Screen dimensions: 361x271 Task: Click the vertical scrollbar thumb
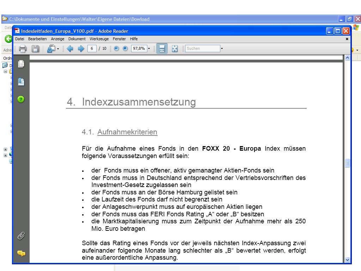click(347, 163)
